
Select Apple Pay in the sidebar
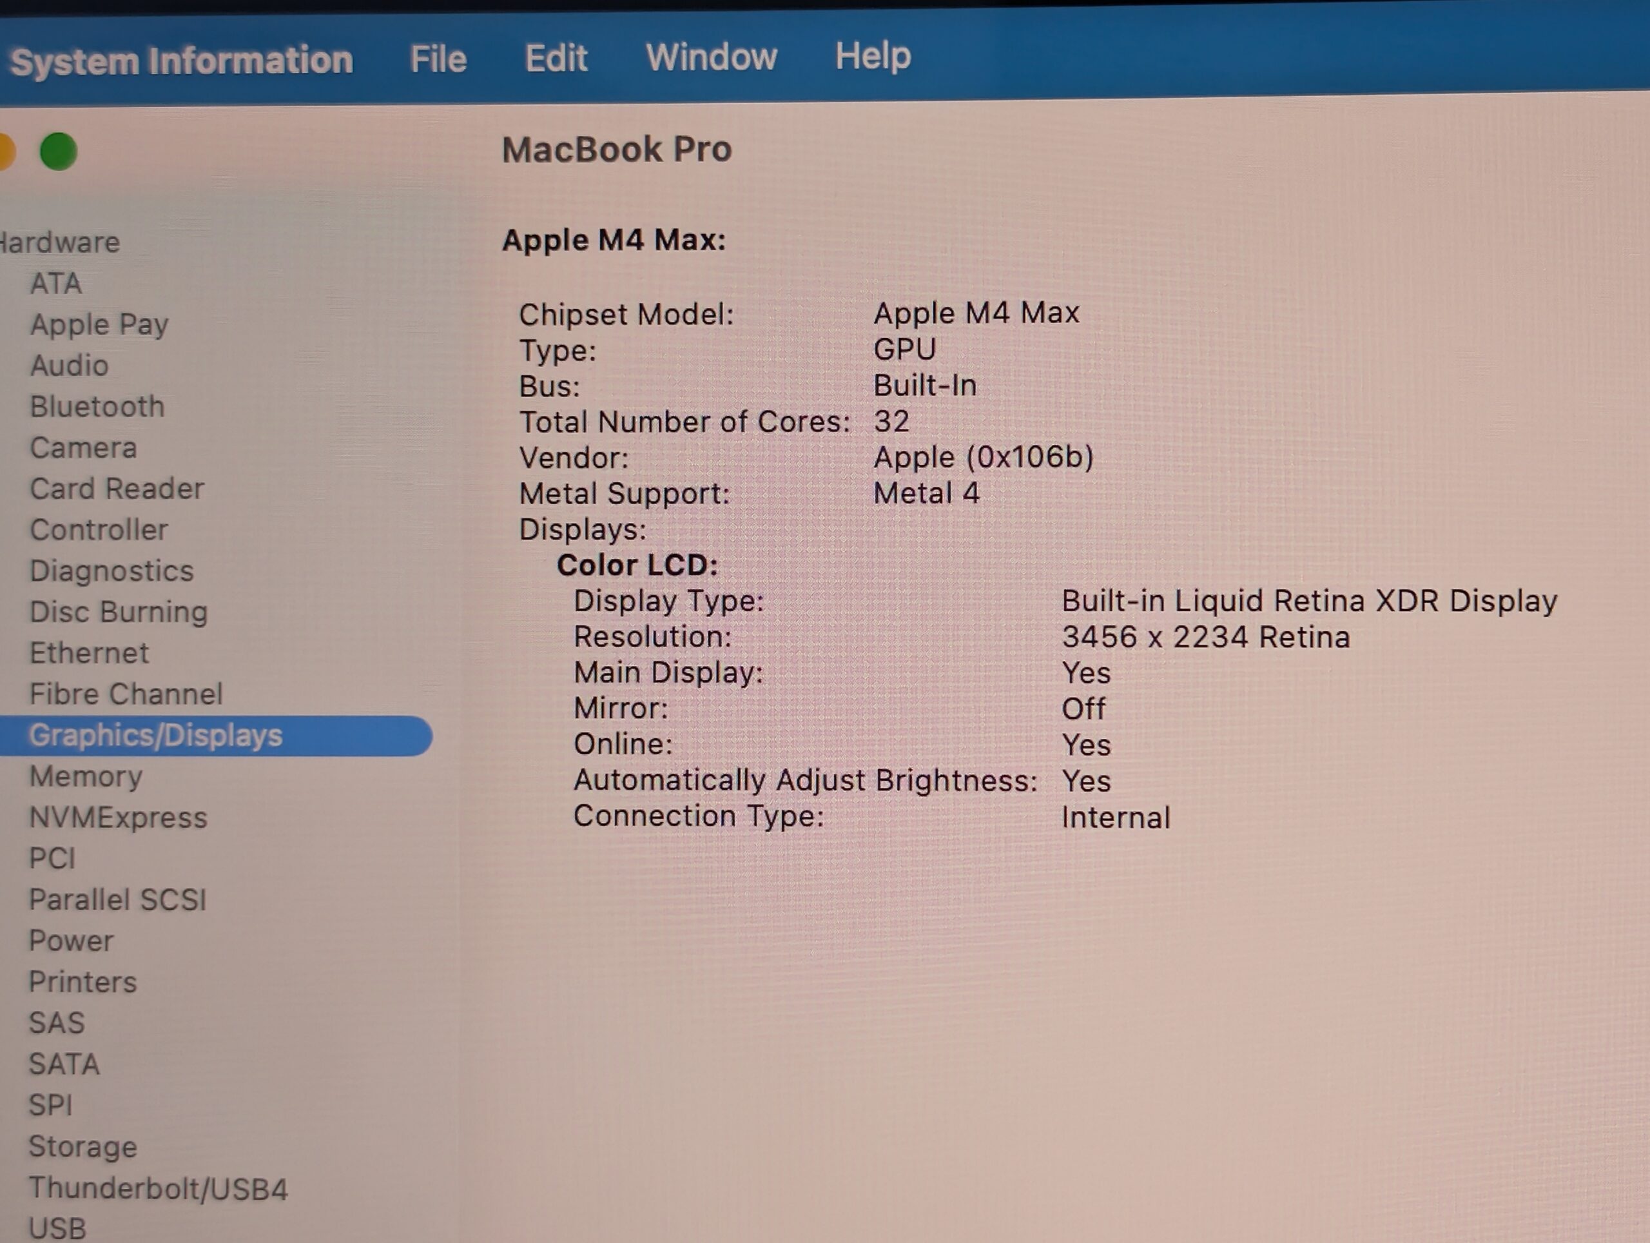point(99,324)
